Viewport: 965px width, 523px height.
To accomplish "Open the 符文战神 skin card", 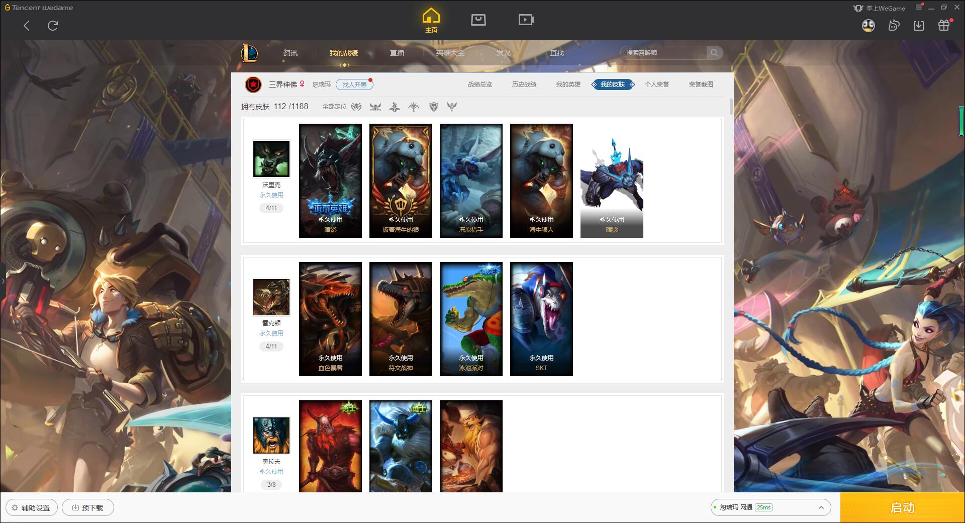I will [x=401, y=319].
